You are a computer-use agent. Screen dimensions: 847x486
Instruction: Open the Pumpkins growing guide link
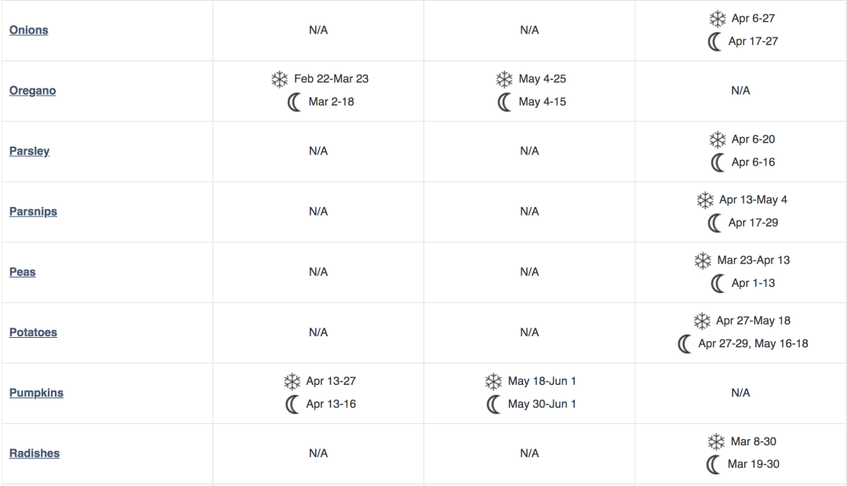click(37, 392)
